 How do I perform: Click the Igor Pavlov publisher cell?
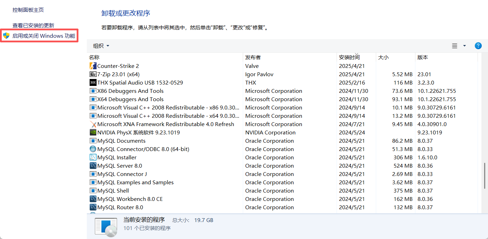tap(260, 74)
